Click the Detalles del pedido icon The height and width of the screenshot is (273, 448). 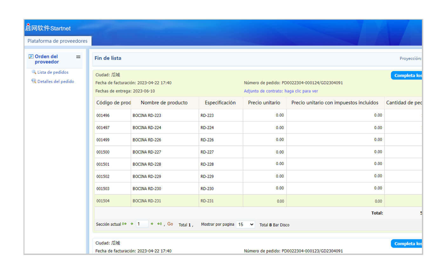pos(34,81)
